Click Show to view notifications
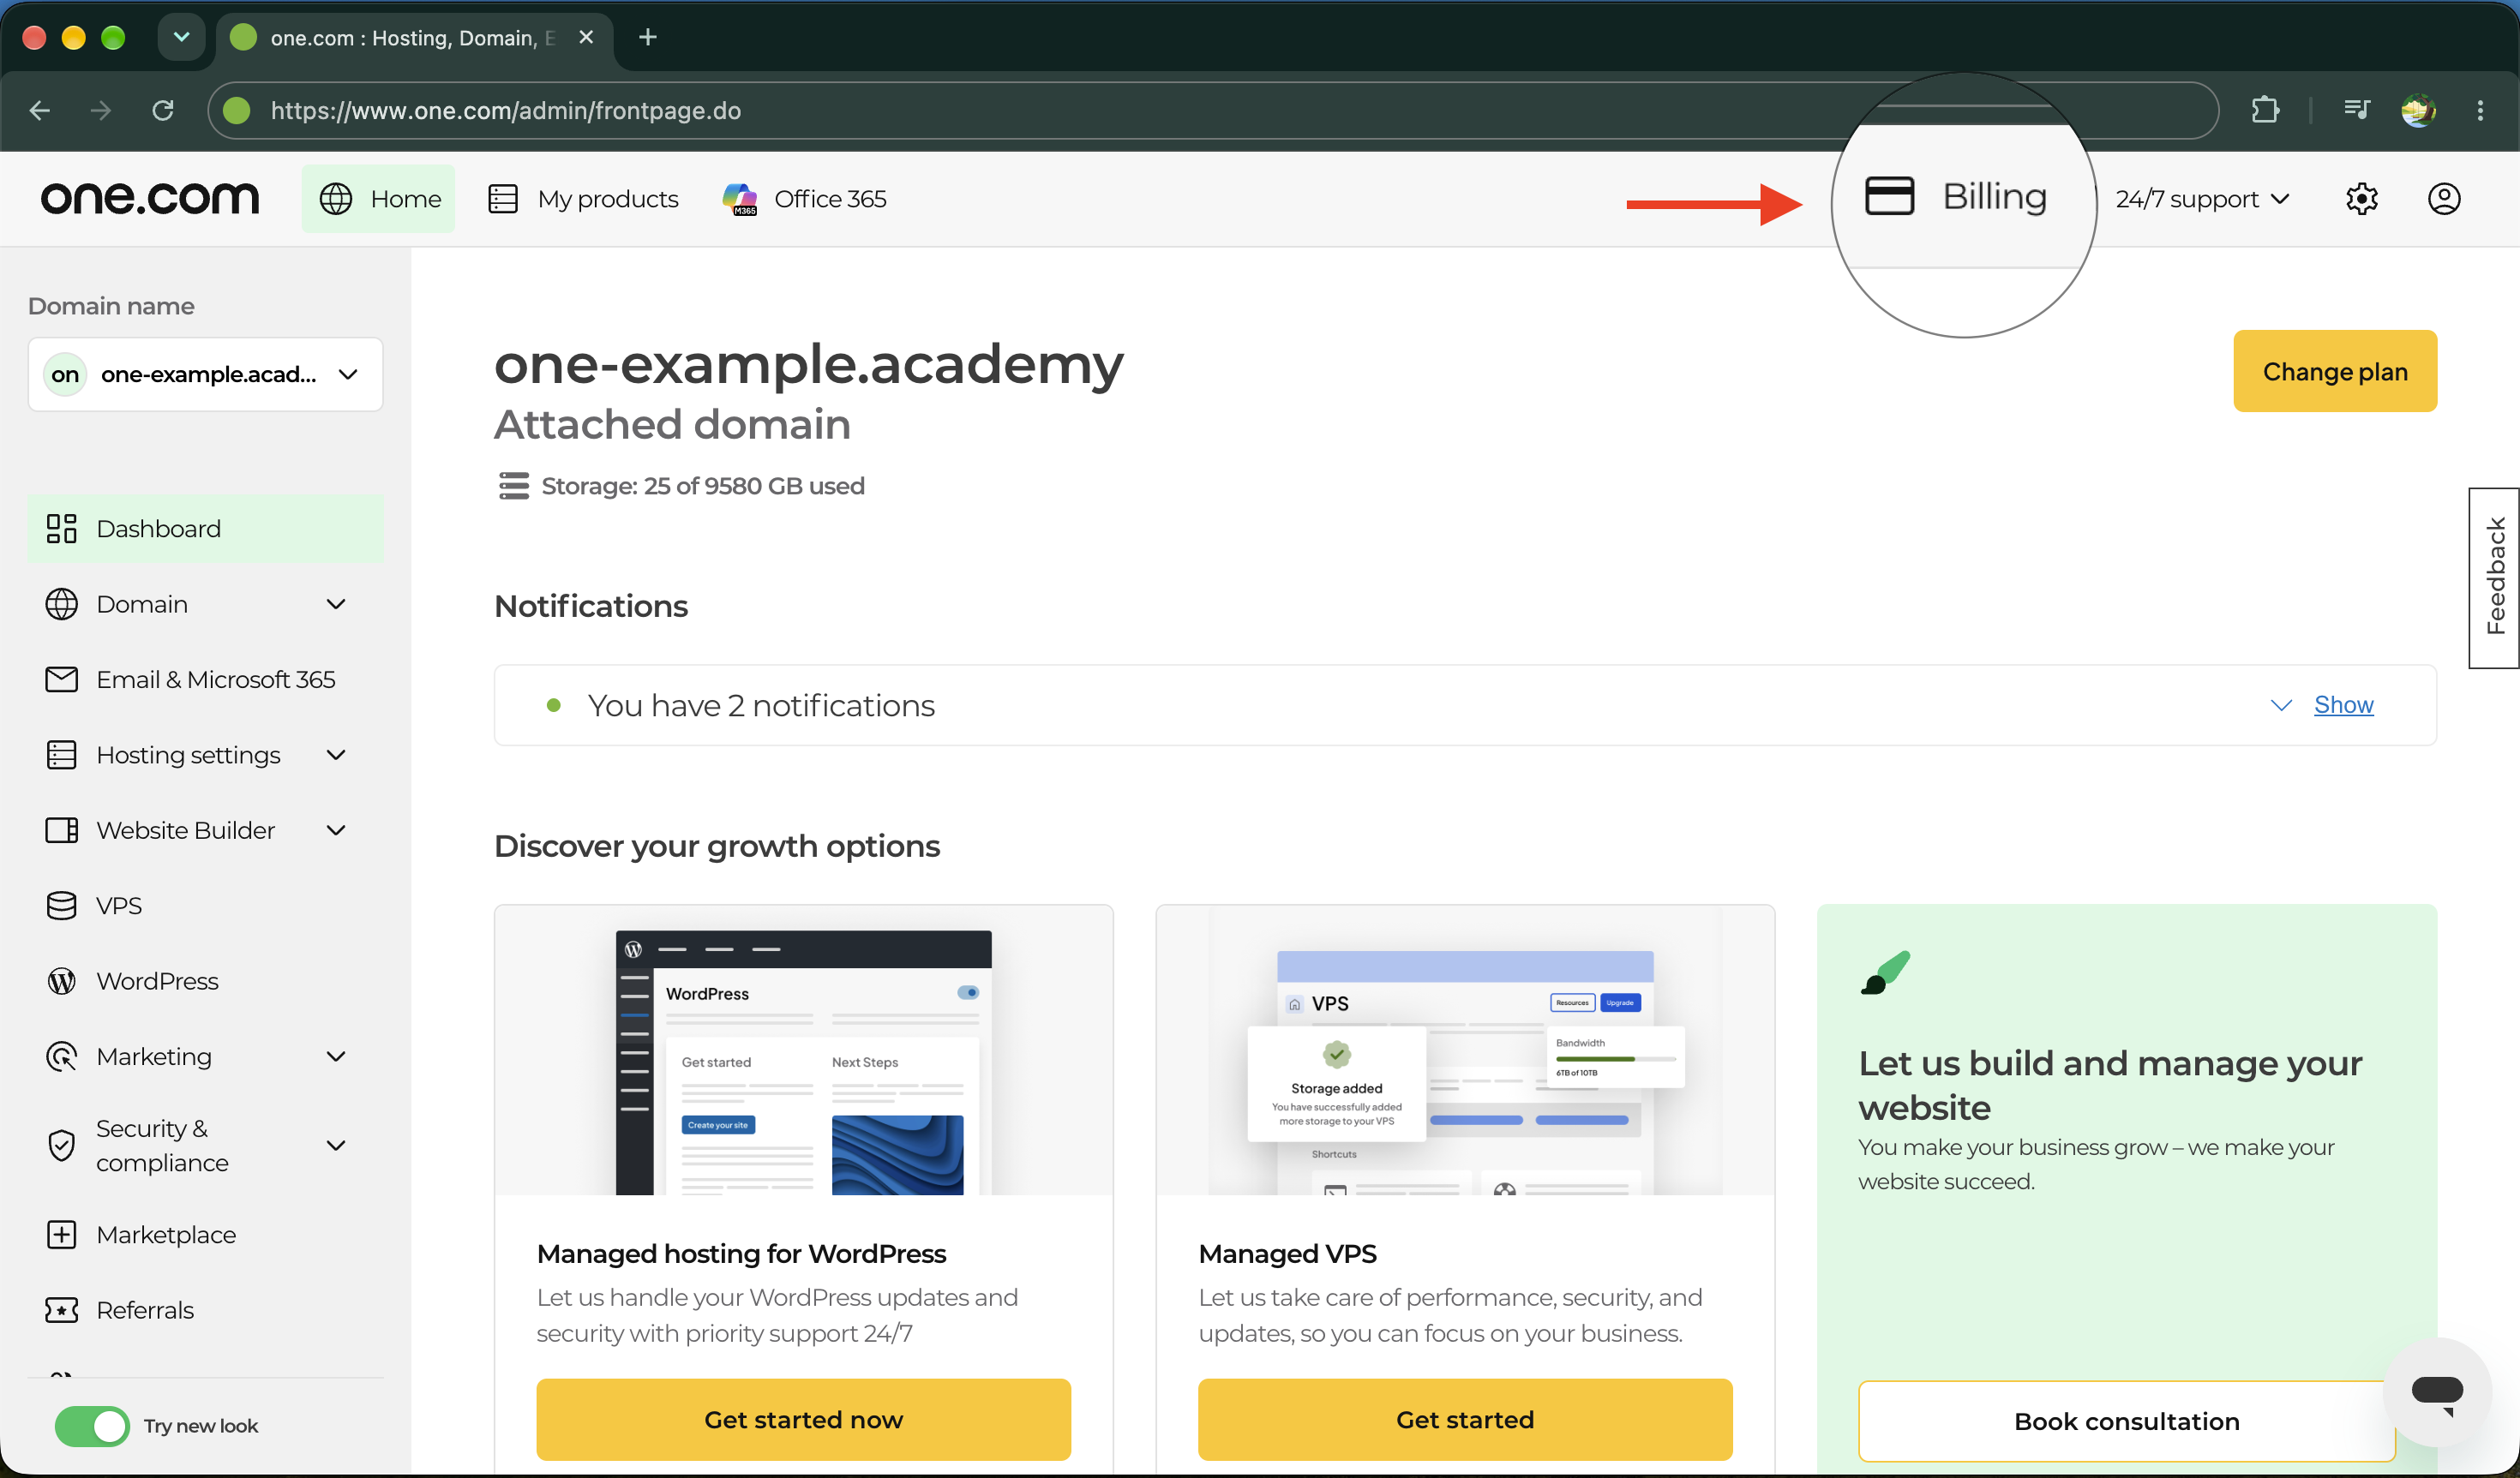 coord(2343,704)
